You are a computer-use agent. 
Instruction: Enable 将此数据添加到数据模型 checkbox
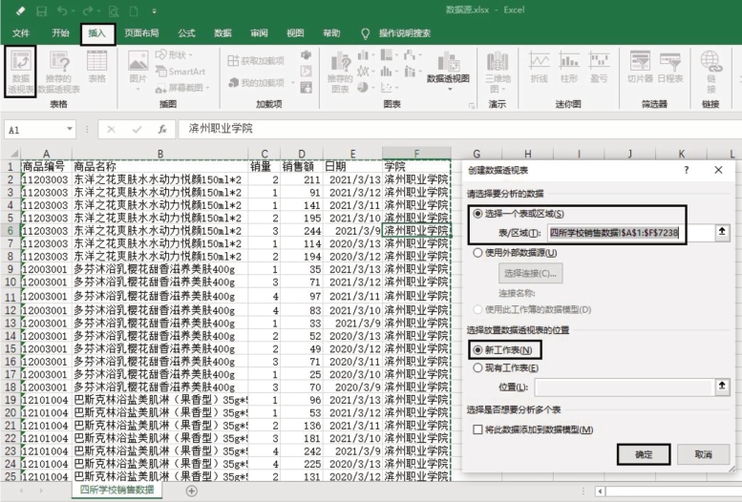tap(478, 430)
